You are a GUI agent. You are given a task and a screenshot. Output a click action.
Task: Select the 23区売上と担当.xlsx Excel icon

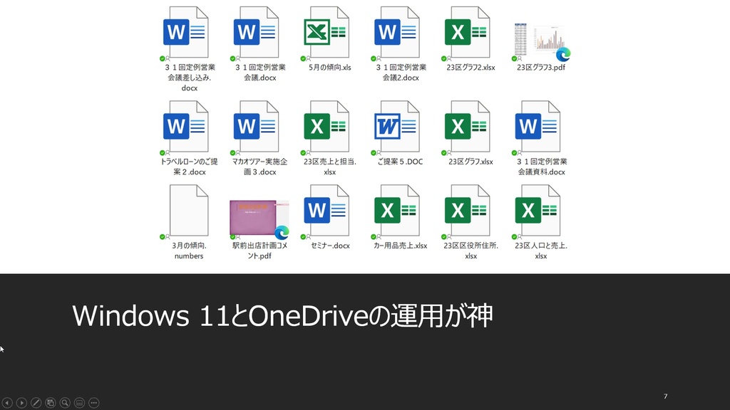coord(327,127)
